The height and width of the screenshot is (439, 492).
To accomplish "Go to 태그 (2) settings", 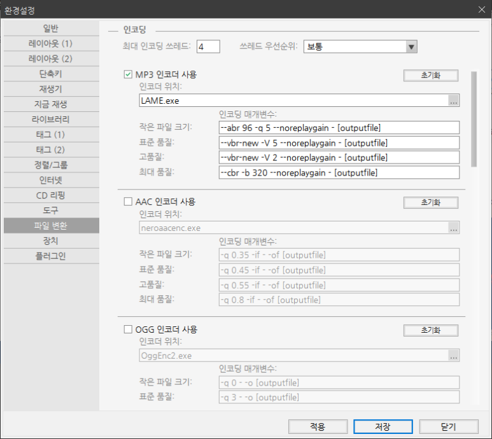I will coord(52,150).
